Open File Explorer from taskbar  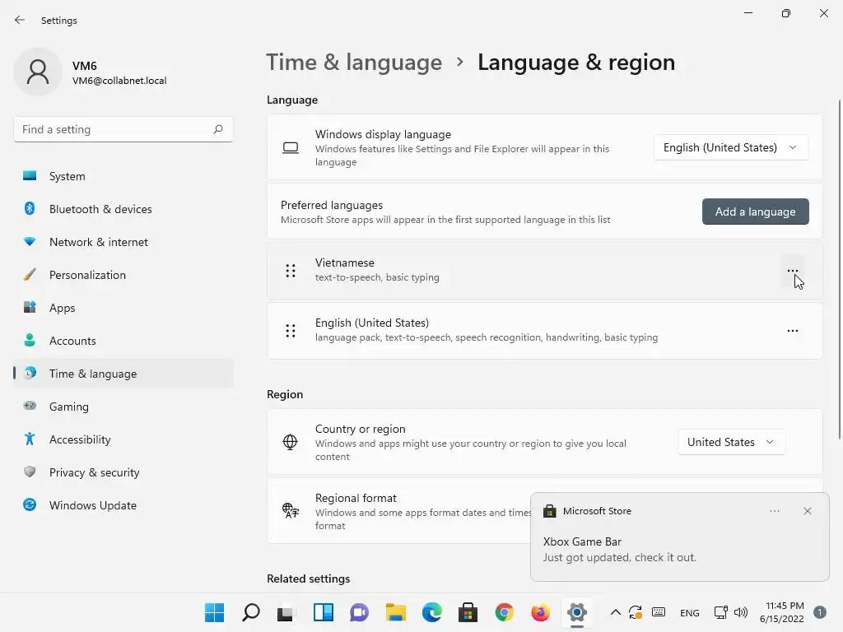click(x=396, y=612)
